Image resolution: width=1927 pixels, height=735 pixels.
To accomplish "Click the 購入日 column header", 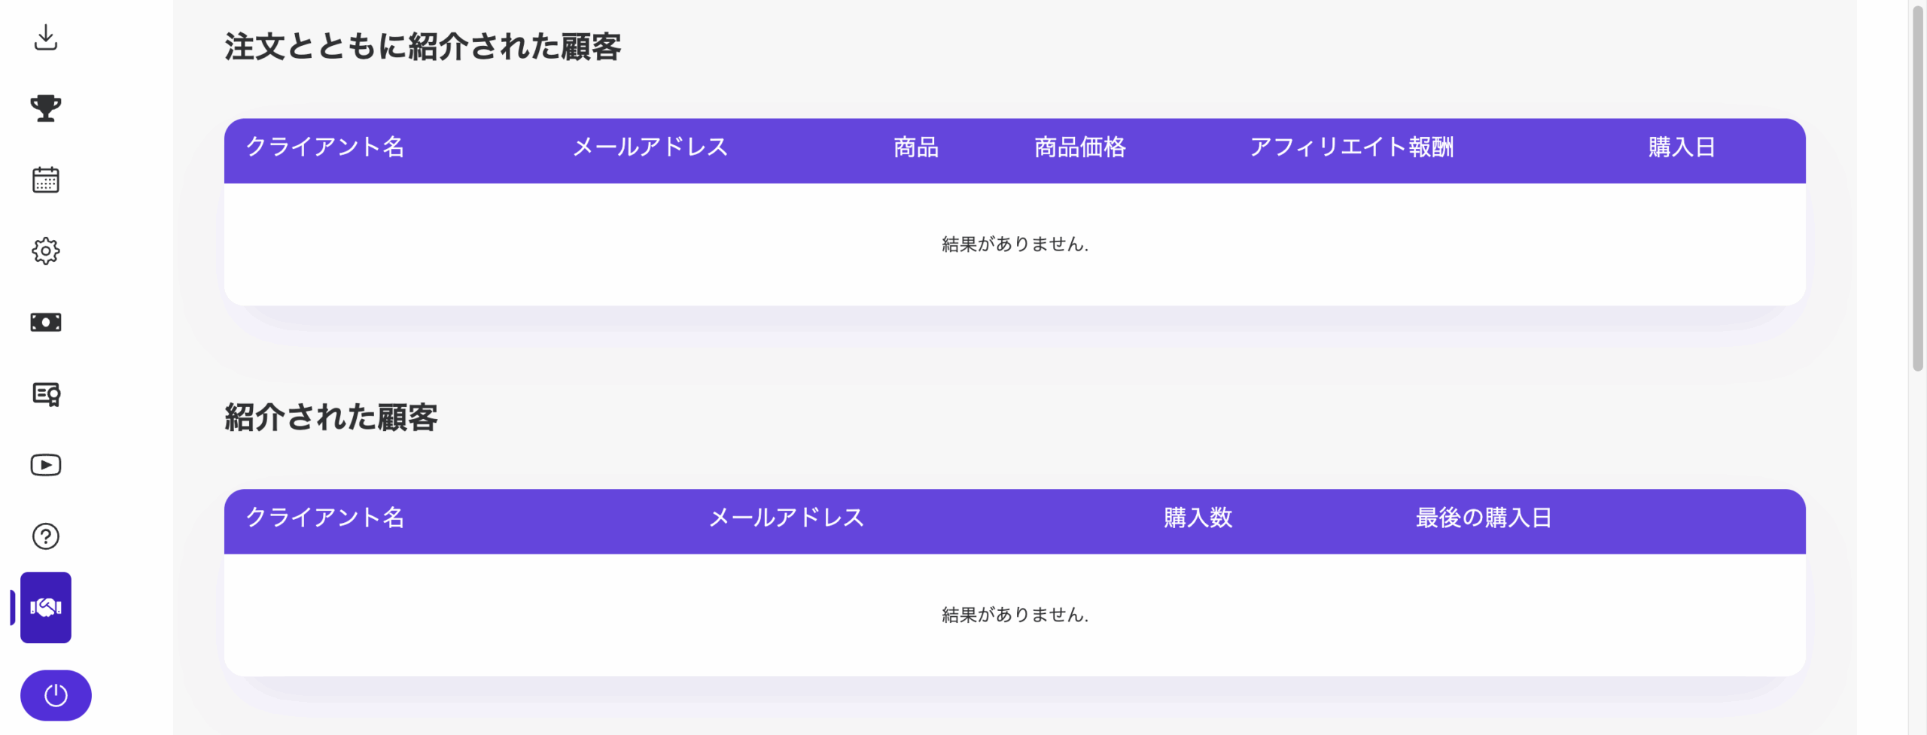I will pyautogui.click(x=1682, y=147).
